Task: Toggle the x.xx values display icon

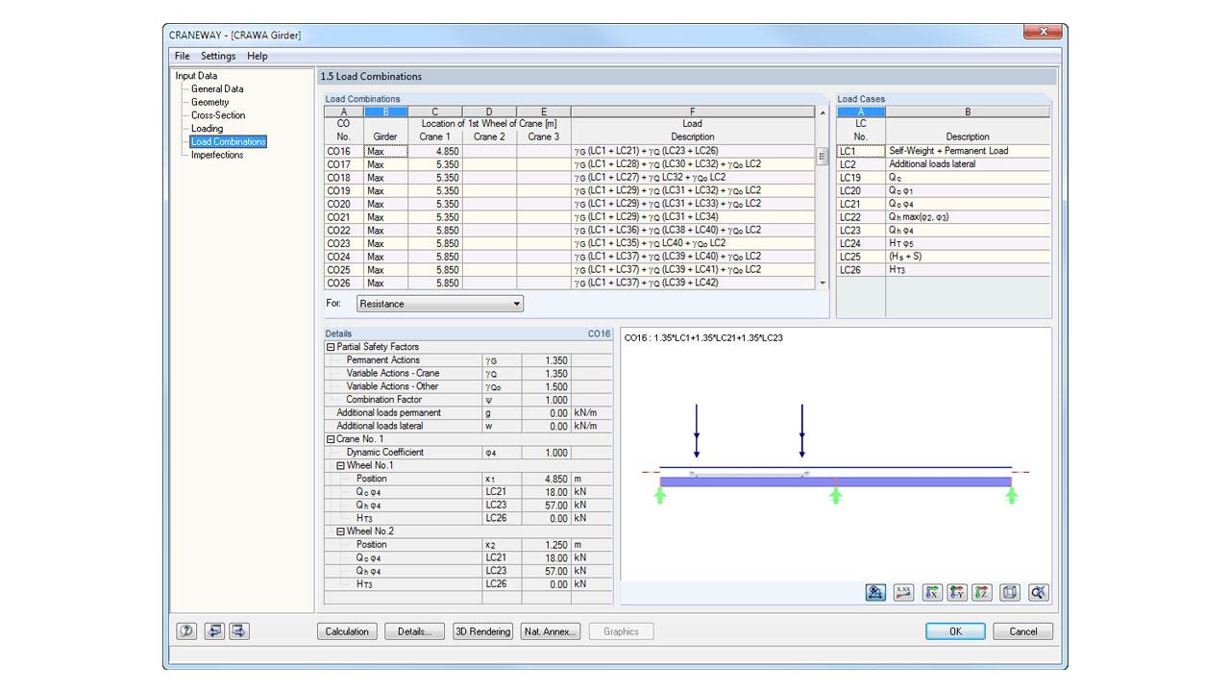Action: click(903, 592)
